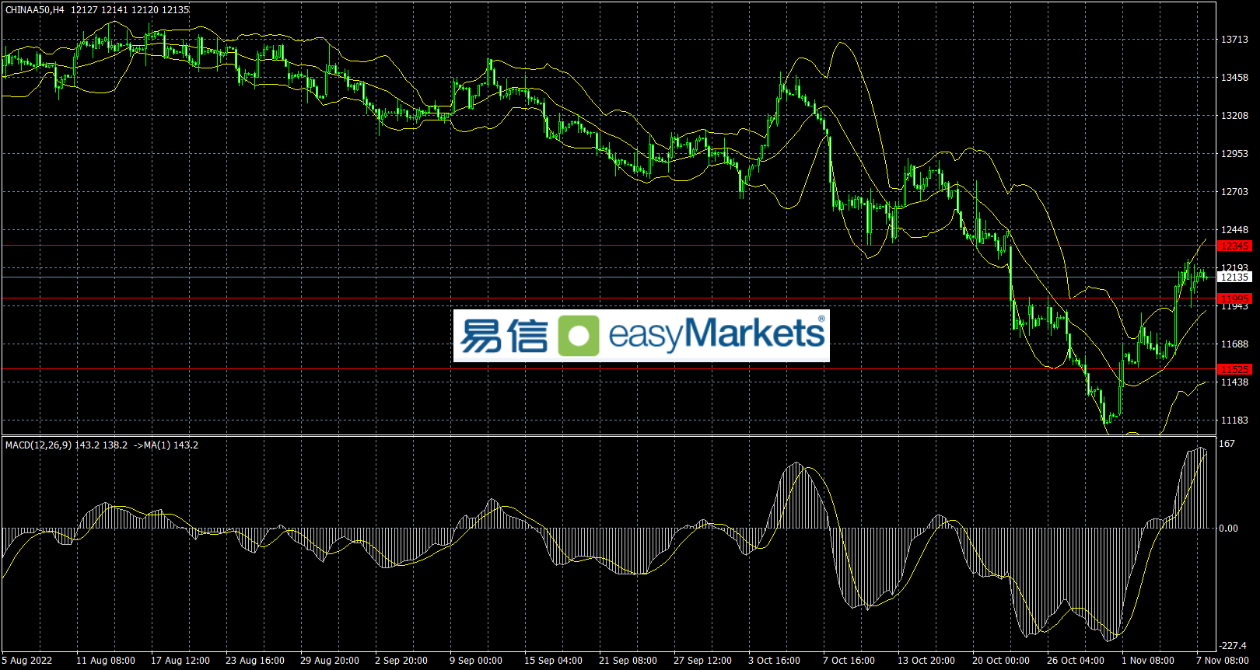Select the red 12345 price level tag
1260x670 pixels.
(x=1234, y=246)
